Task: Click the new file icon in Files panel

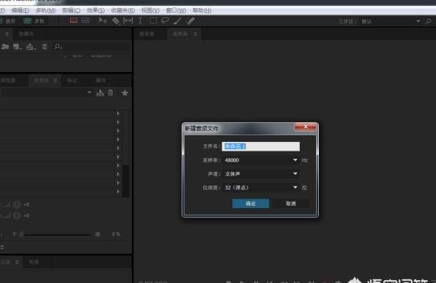Action: [x=17, y=46]
